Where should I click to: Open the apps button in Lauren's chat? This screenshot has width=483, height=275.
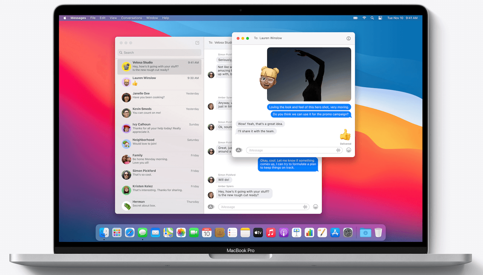[x=239, y=150]
